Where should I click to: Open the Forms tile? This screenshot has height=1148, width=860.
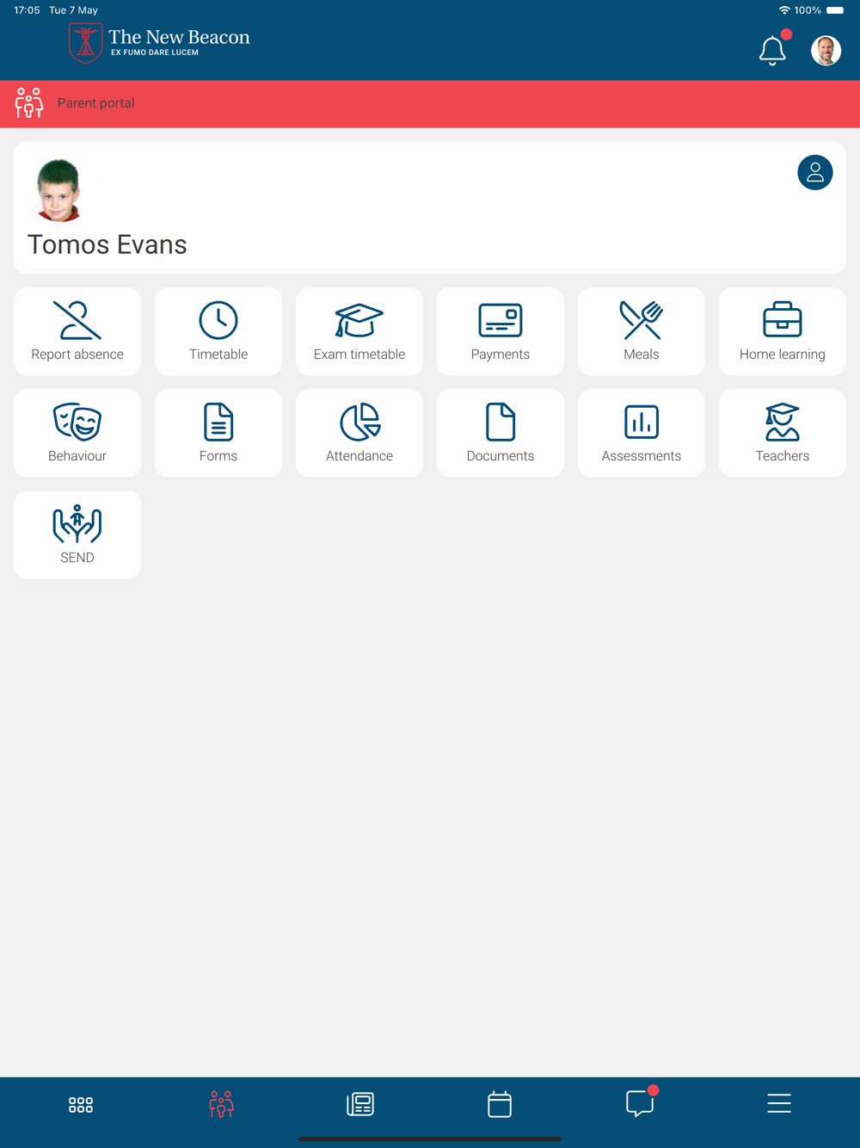(x=218, y=433)
